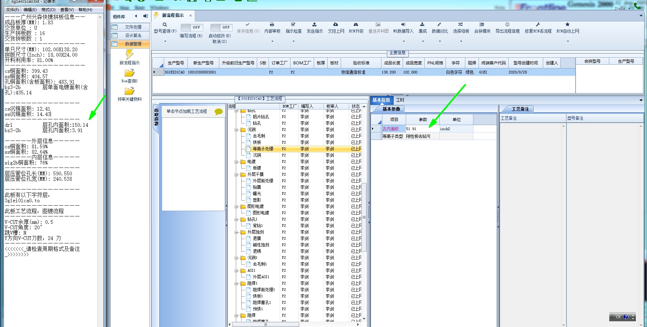Select the 数据管理 sidebar tab
The width and height of the screenshot is (647, 327).
tap(130, 44)
